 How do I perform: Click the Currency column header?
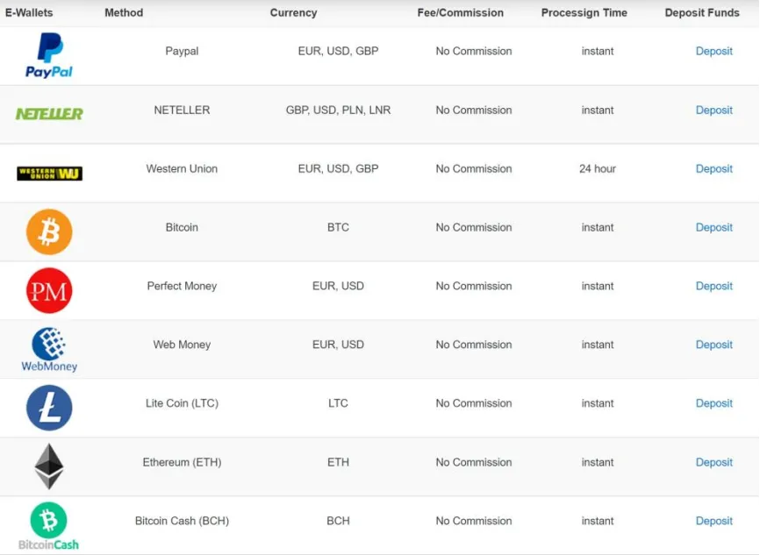293,13
